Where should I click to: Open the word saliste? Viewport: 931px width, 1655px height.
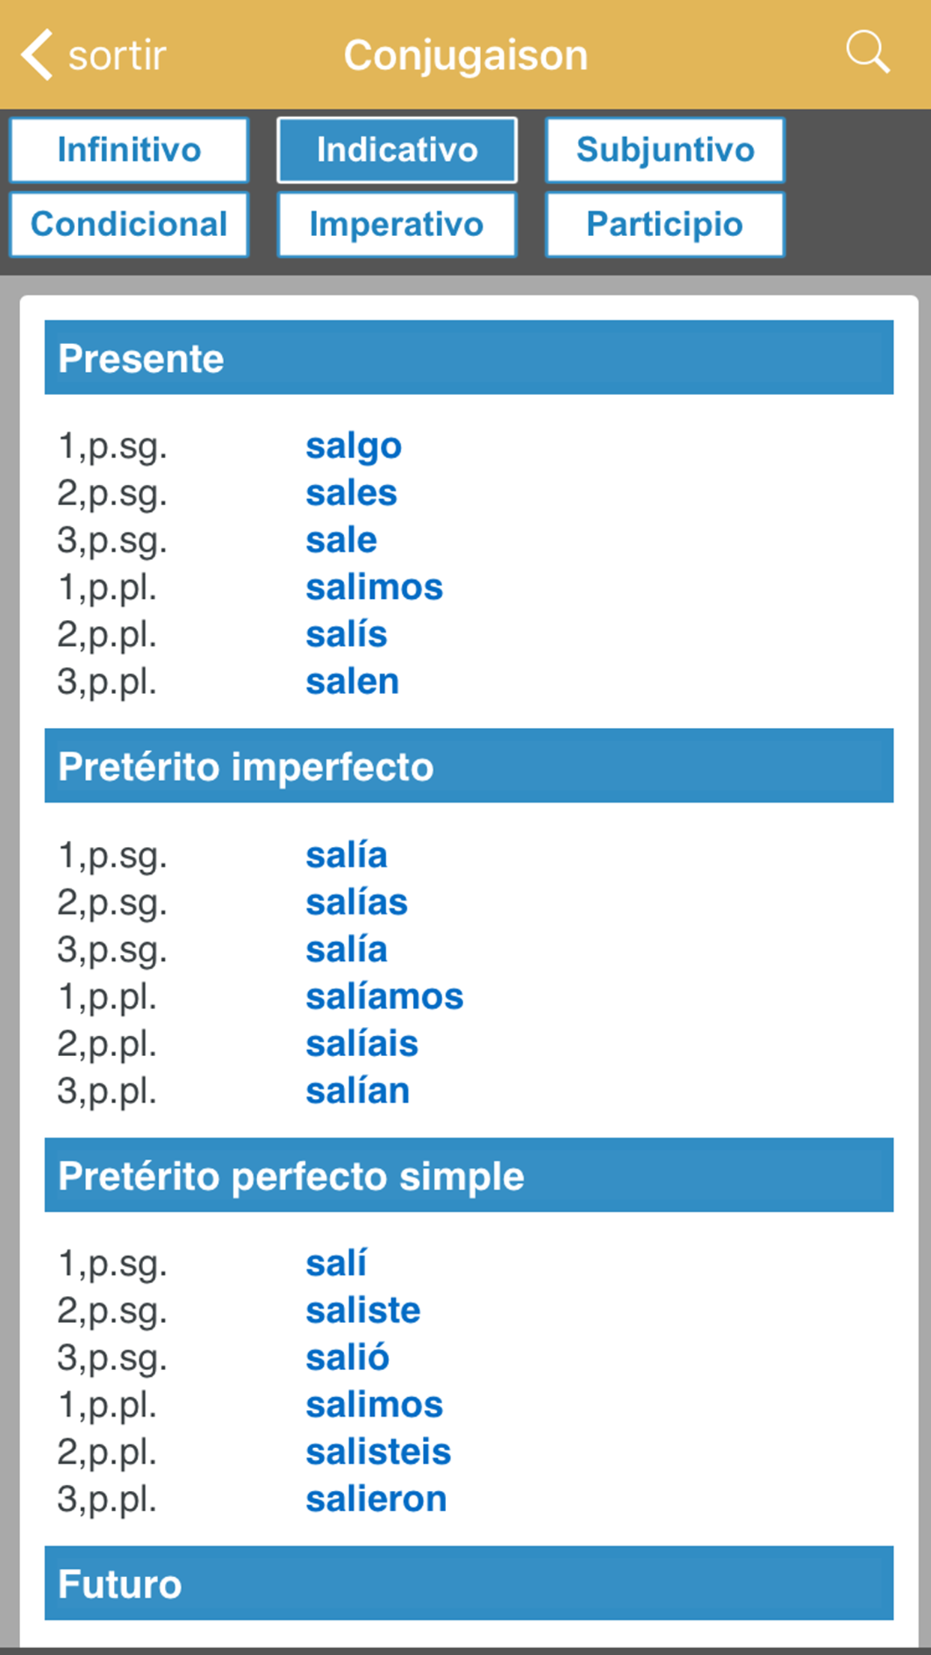364,1311
